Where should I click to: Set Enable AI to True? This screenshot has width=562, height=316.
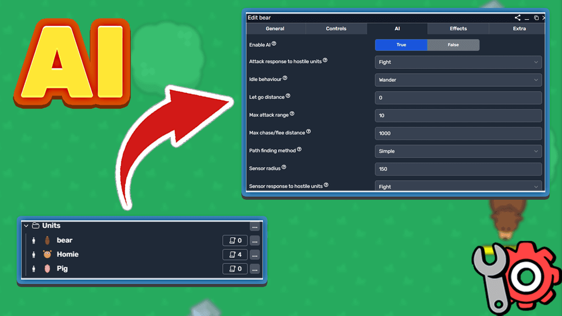[401, 44]
